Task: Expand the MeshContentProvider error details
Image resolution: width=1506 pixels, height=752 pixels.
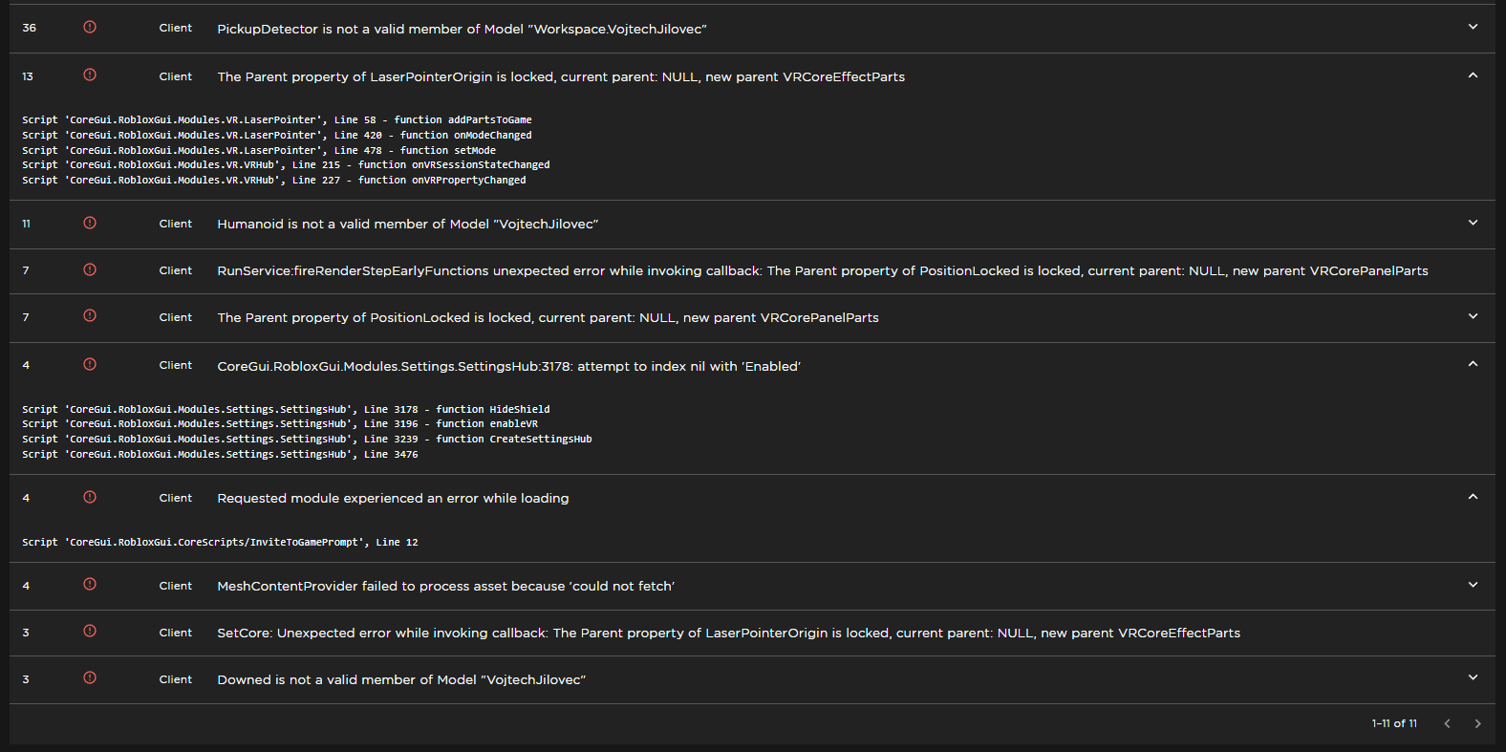Action: coord(1473,584)
